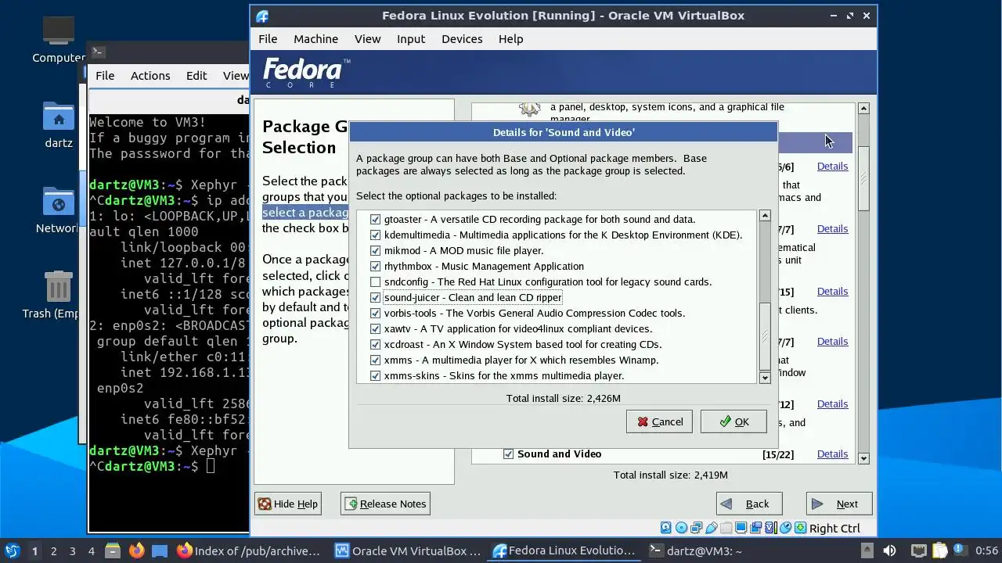
Task: Click the VirtualBox hard disk activity icon
Action: pyautogui.click(x=666, y=528)
